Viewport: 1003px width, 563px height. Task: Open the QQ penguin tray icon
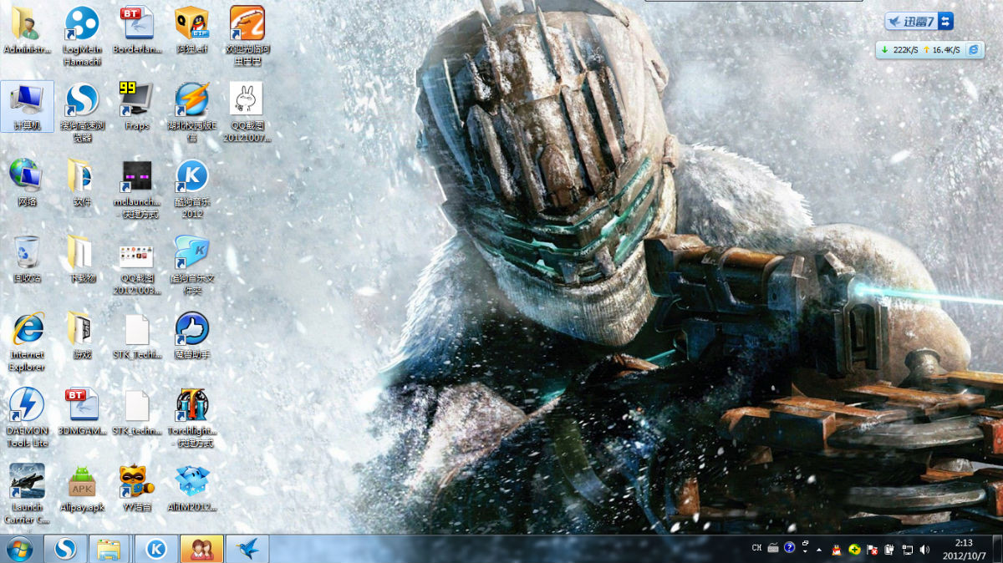pos(837,550)
